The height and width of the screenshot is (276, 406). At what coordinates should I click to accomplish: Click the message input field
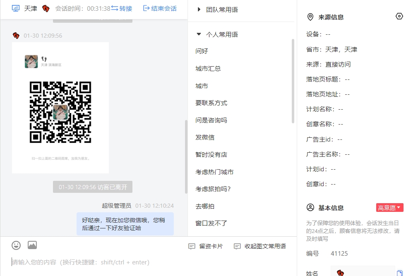click(148, 262)
